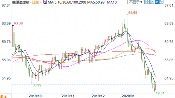Click the 50.99 low price label
This screenshot has width=175, height=98.
pos(37,85)
